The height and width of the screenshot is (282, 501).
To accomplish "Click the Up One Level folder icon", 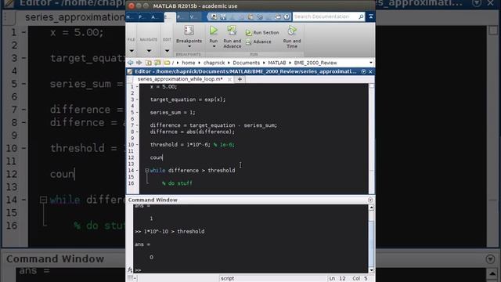I will click(148, 63).
